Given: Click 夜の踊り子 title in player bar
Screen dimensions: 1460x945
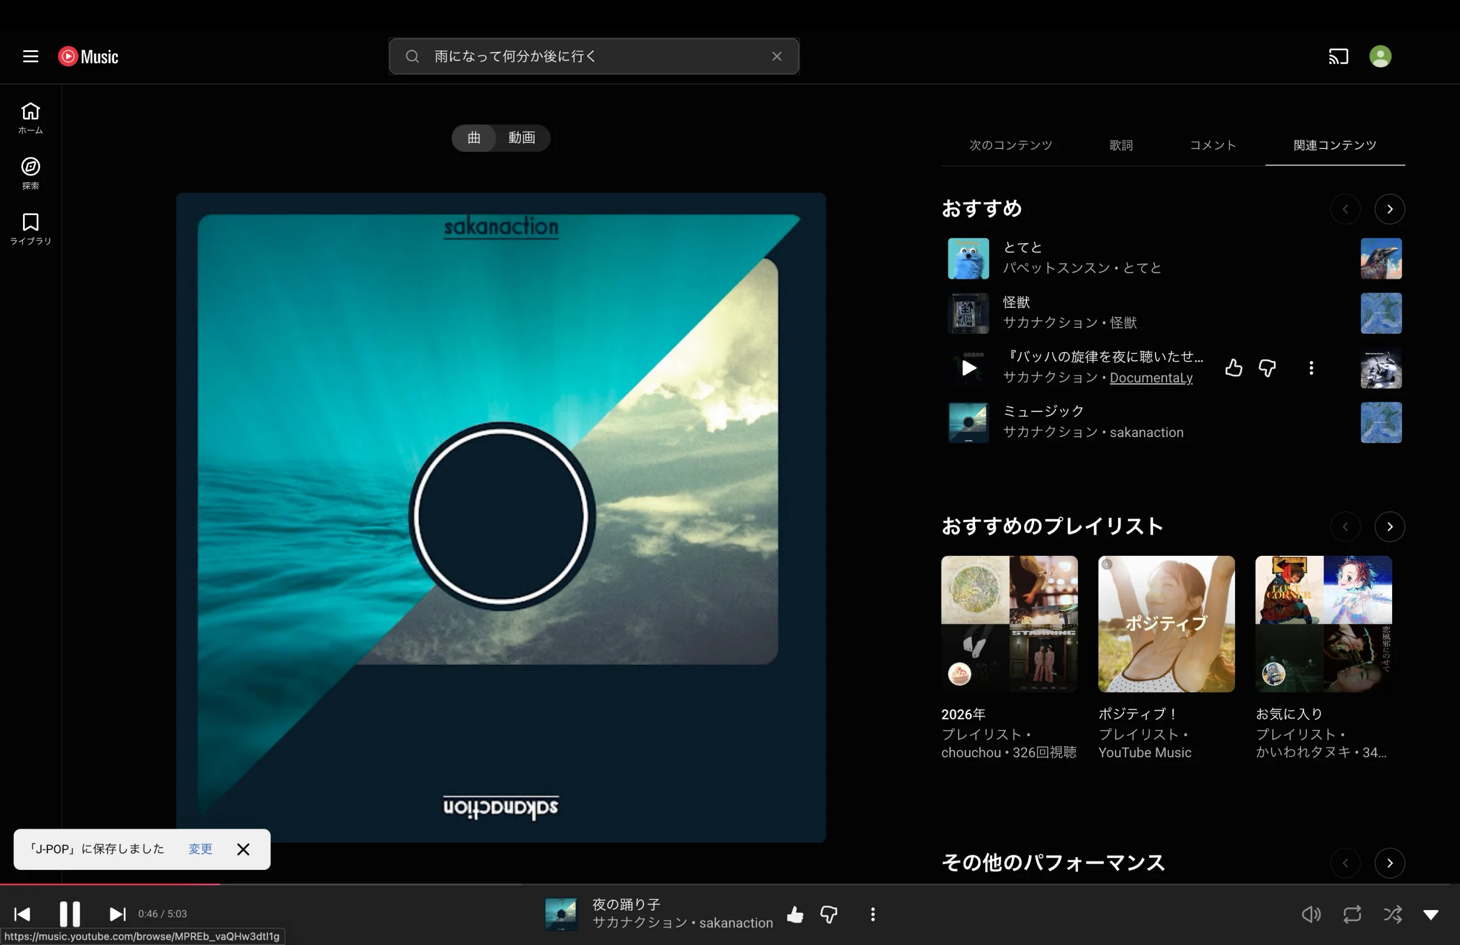Looking at the screenshot, I should click(625, 904).
